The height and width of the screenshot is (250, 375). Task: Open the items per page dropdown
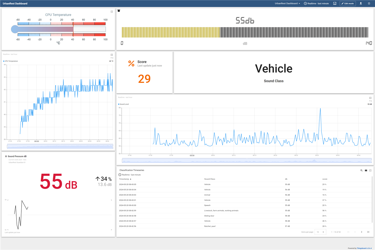pos(320,232)
